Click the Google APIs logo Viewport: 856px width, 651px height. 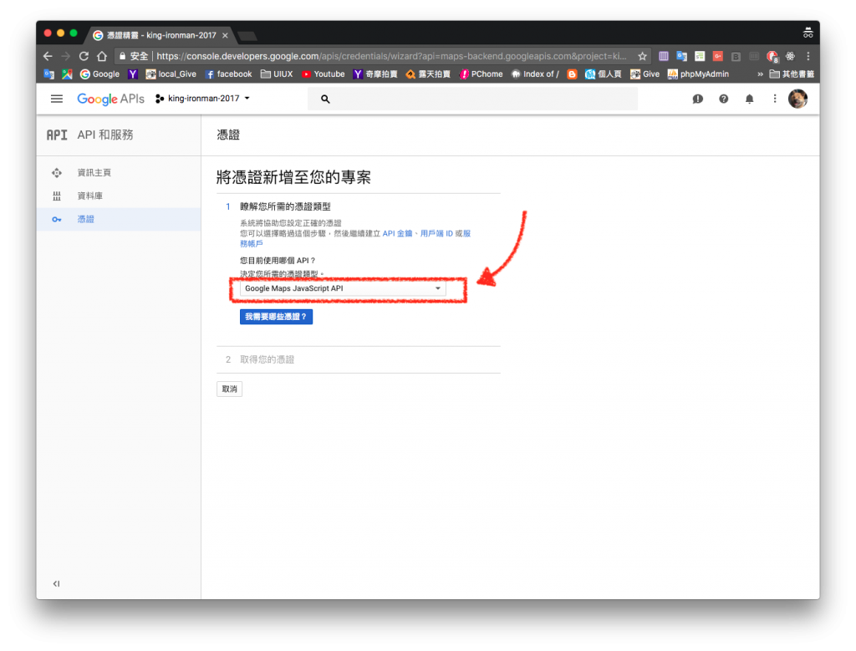(x=111, y=99)
